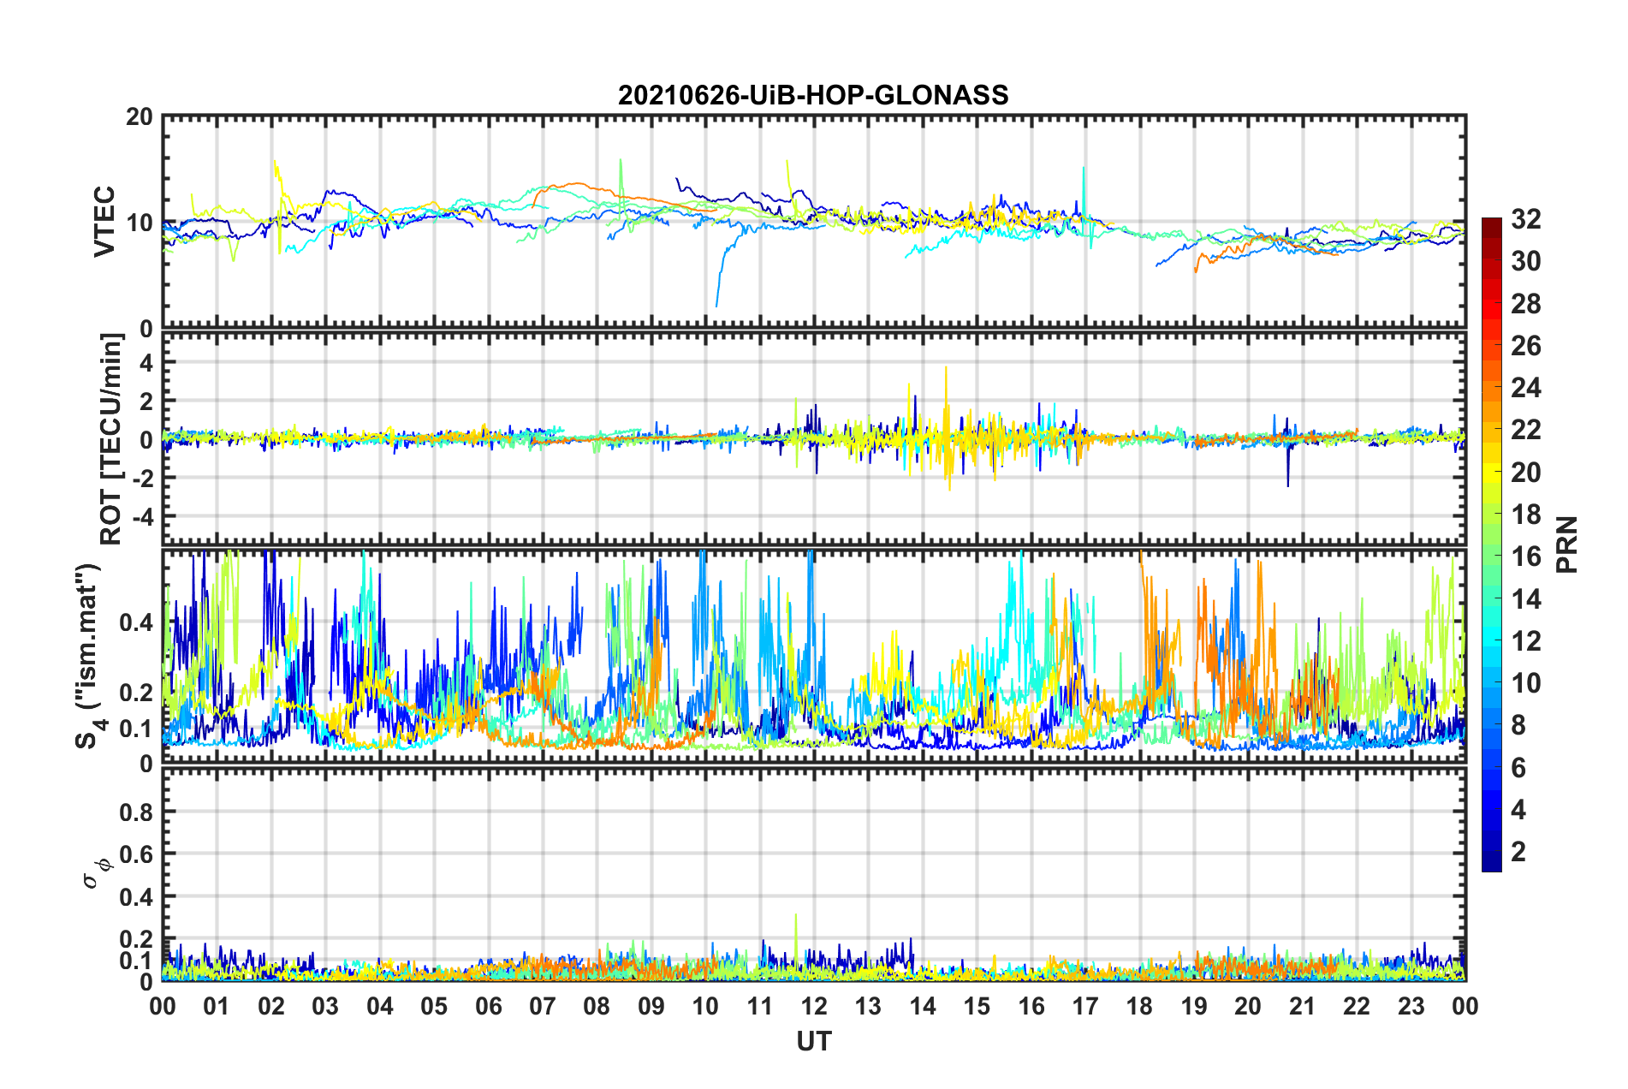Click the colorbar tick label 8
1628x1089 pixels.
tap(1518, 725)
